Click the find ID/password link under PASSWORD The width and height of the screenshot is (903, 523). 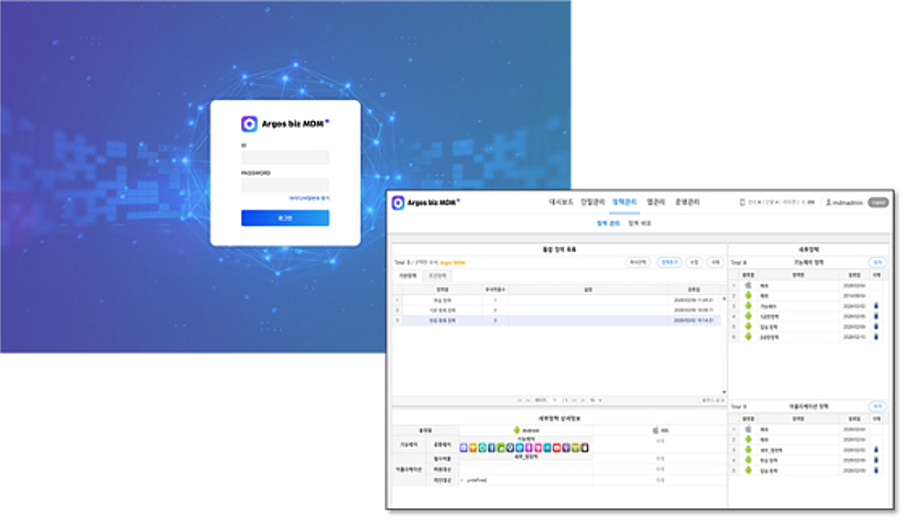click(x=309, y=198)
